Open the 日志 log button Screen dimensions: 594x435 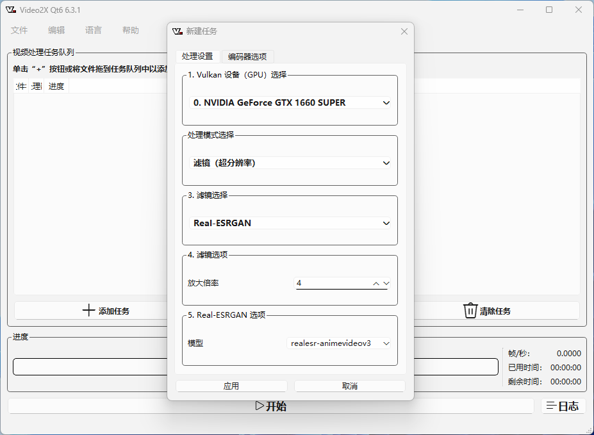pos(563,406)
